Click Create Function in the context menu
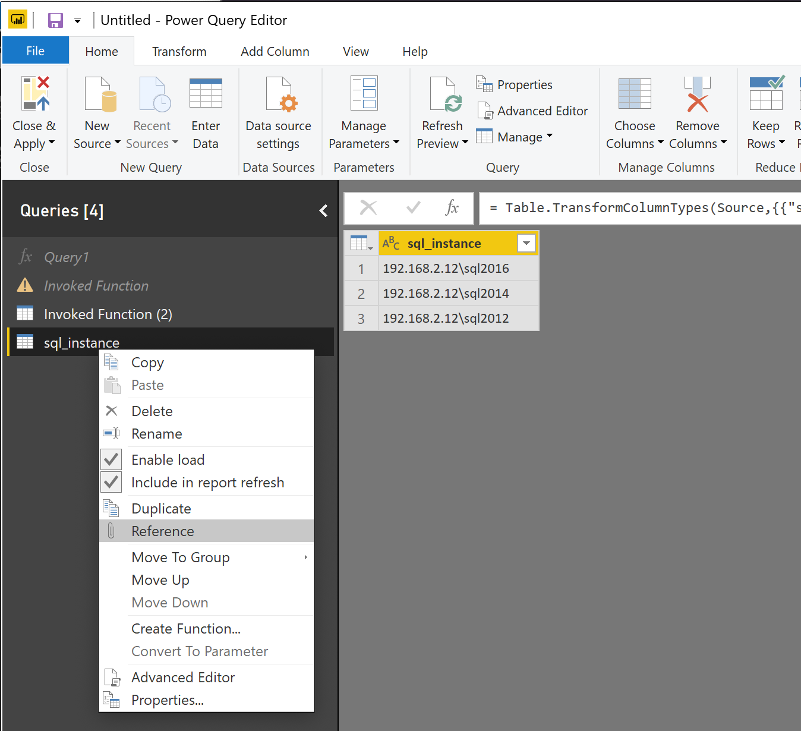The height and width of the screenshot is (731, 801). pos(185,628)
